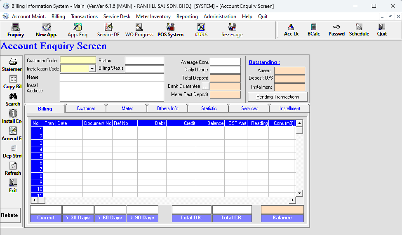
Task: Switch to the Services tab
Action: click(250, 108)
